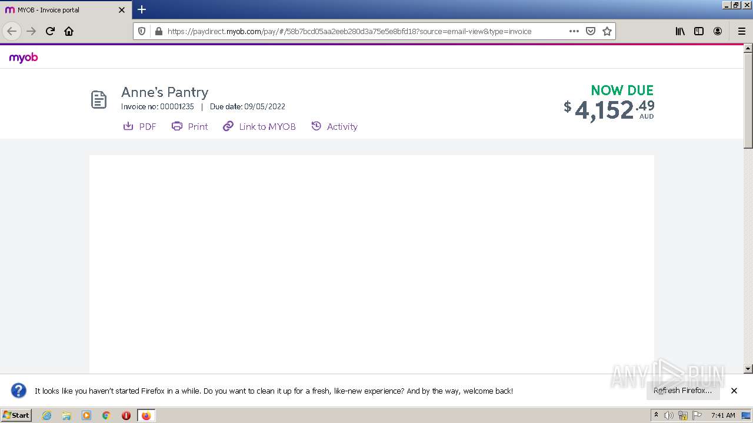753x423 pixels.
Task: Download the invoice as PDF
Action: [139, 126]
